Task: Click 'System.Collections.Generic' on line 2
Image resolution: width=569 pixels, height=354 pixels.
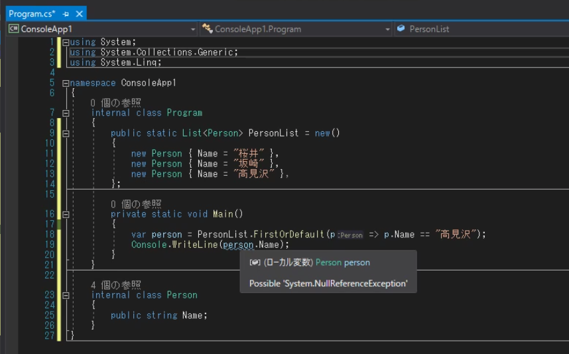Action: coord(167,52)
